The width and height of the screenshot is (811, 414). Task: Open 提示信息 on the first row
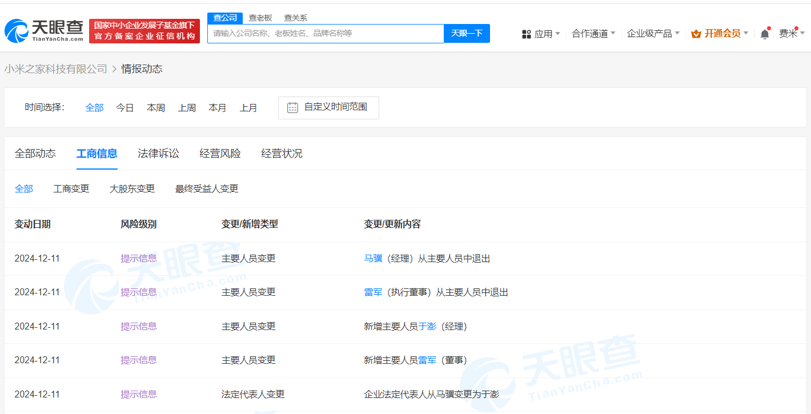coord(138,258)
